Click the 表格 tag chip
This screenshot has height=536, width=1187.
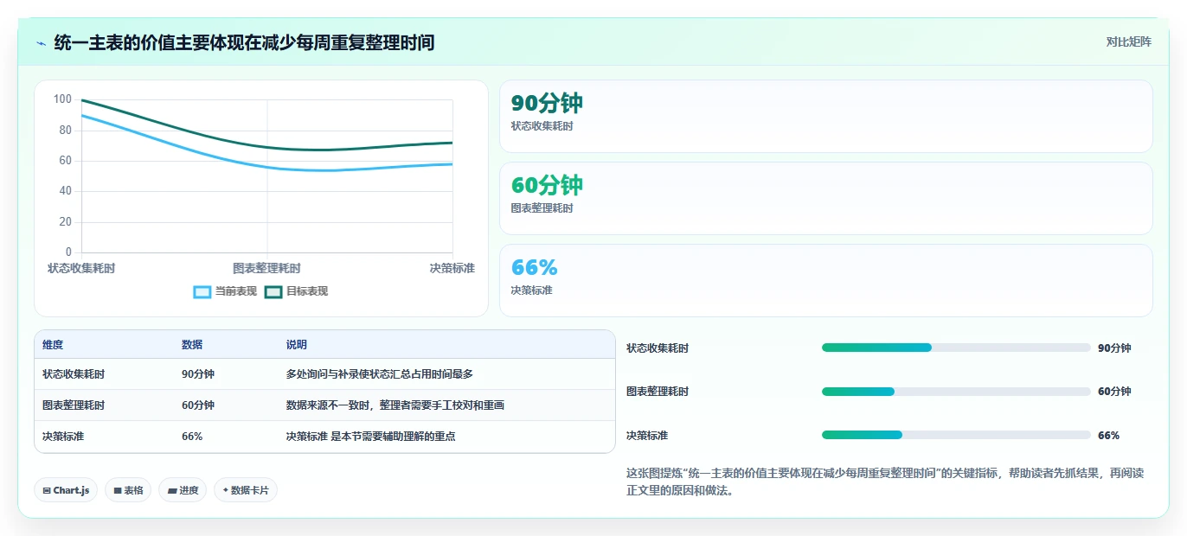click(x=128, y=490)
